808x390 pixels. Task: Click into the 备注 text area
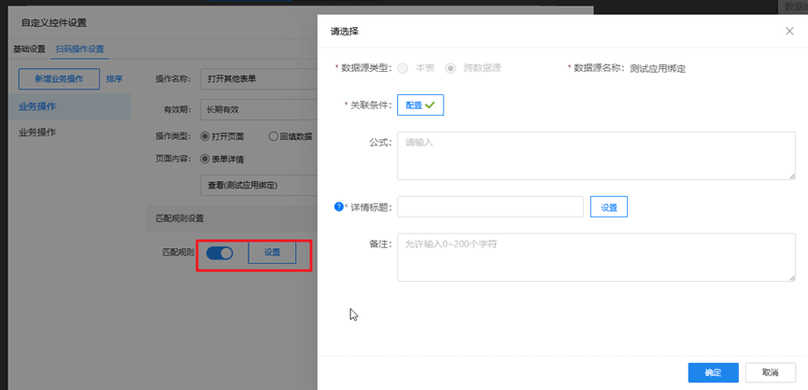pos(596,258)
